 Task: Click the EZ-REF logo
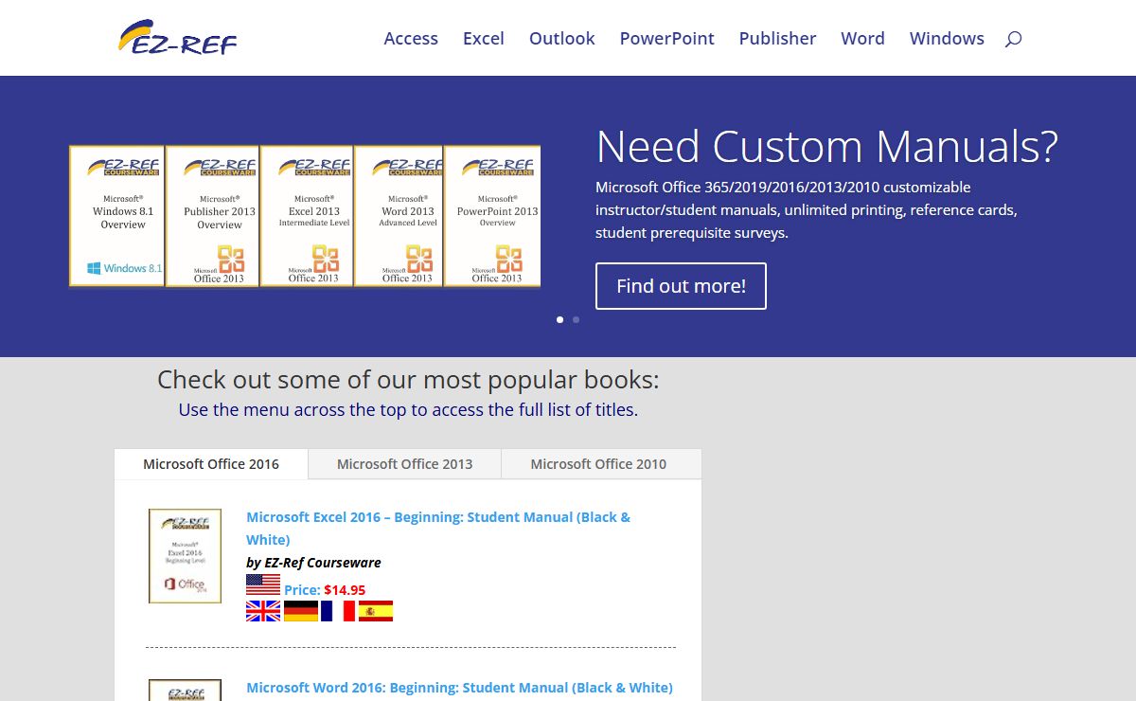178,38
